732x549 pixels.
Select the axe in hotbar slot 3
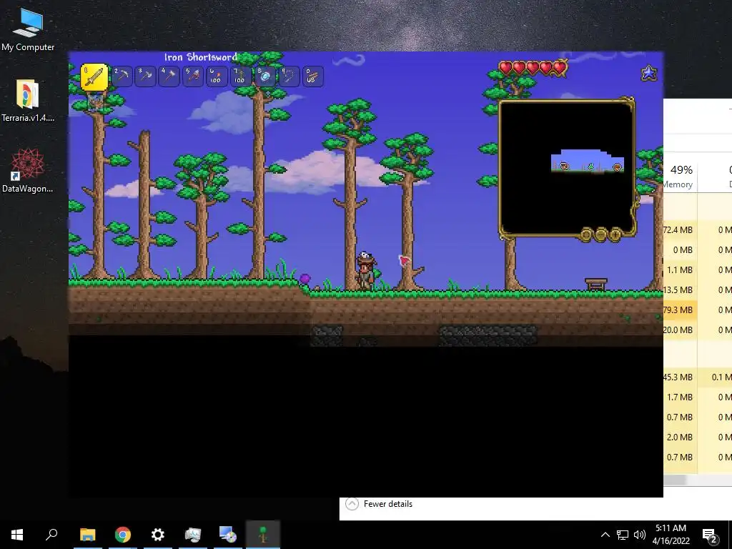[x=145, y=76]
